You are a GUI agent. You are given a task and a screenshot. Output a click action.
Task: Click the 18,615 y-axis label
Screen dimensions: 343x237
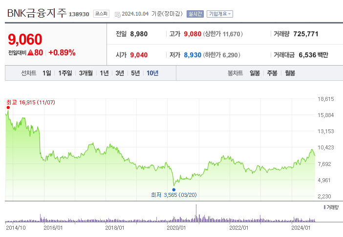[326, 99]
